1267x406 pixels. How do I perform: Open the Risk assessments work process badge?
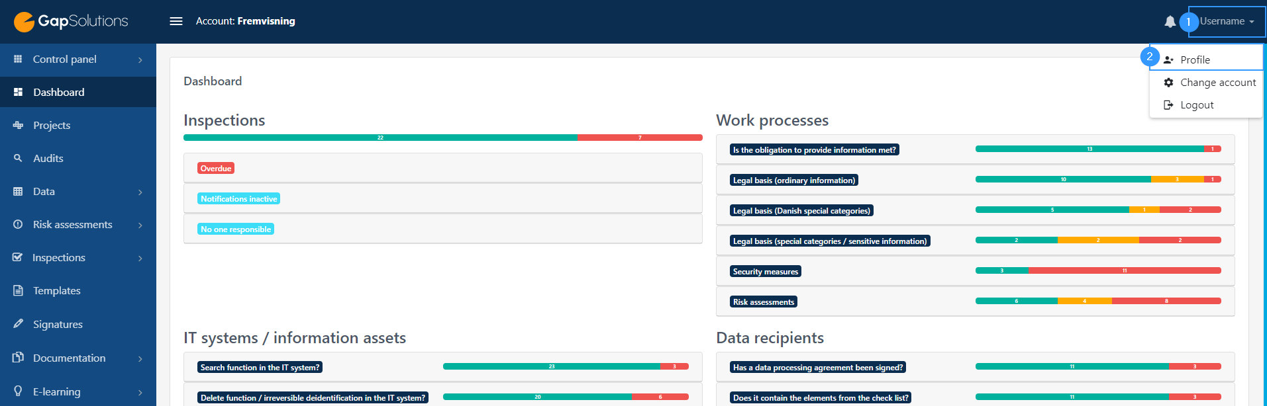click(x=764, y=302)
